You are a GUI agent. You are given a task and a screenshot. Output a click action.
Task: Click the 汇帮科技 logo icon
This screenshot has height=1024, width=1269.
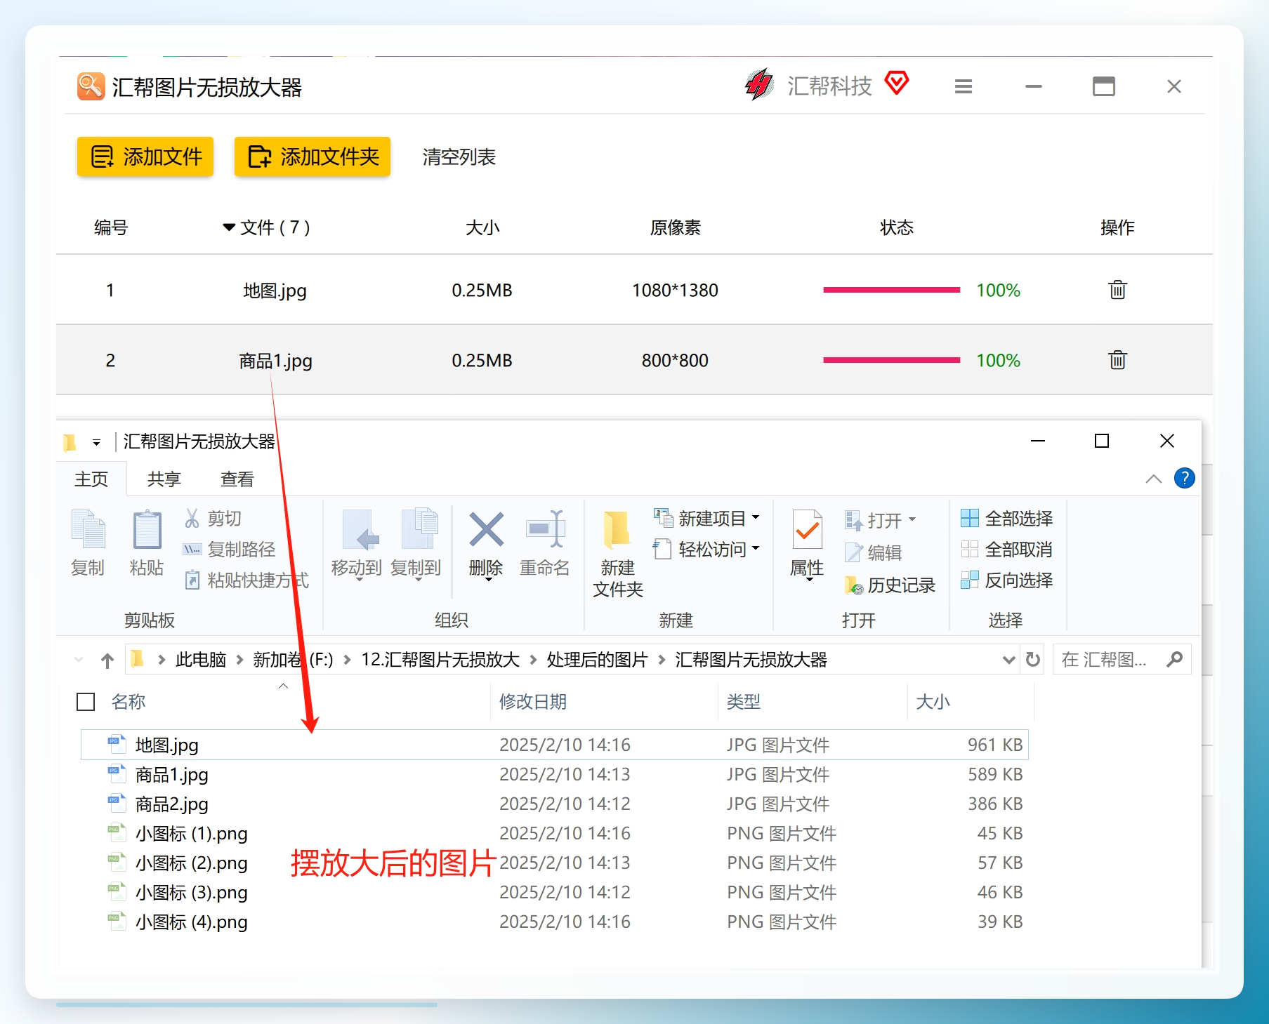[759, 85]
